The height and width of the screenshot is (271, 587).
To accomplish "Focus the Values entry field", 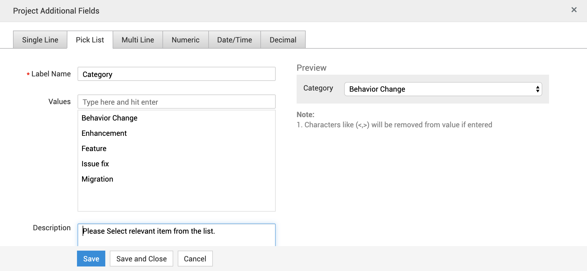I will coord(176,102).
